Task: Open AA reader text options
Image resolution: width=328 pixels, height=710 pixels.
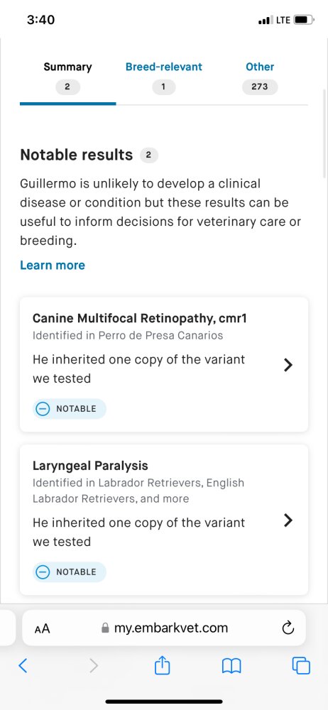Action: tap(42, 628)
